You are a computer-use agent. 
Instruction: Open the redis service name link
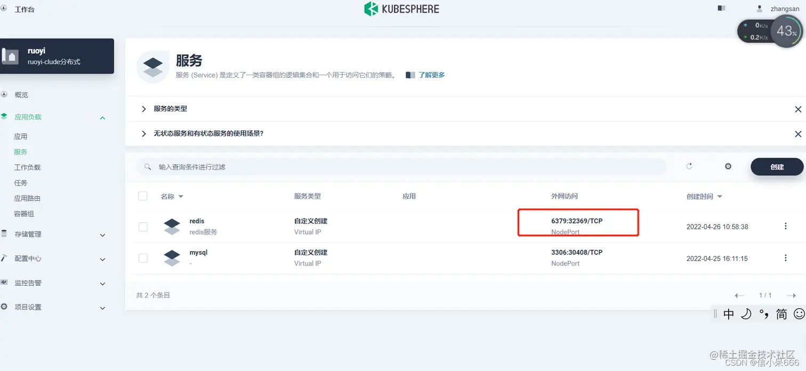pos(197,221)
